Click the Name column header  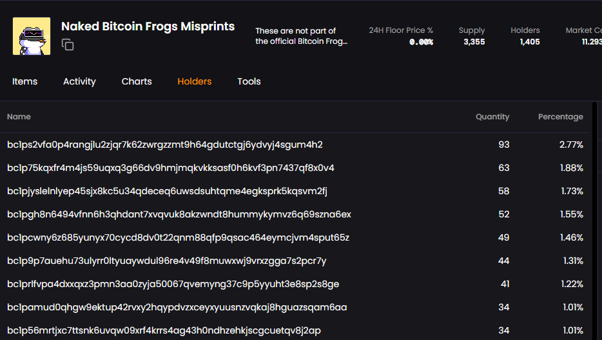point(19,117)
